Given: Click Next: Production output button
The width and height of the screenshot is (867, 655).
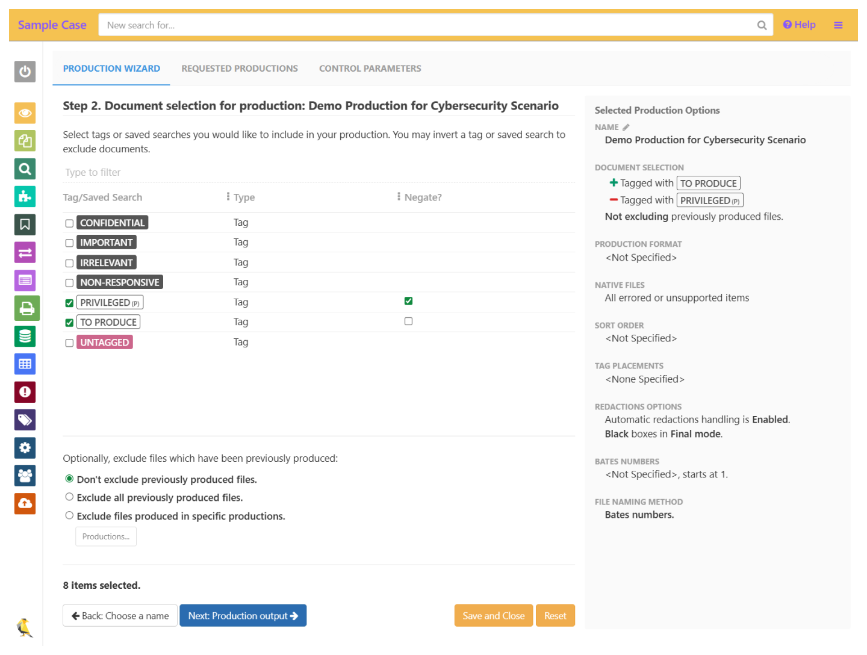Looking at the screenshot, I should click(x=243, y=616).
